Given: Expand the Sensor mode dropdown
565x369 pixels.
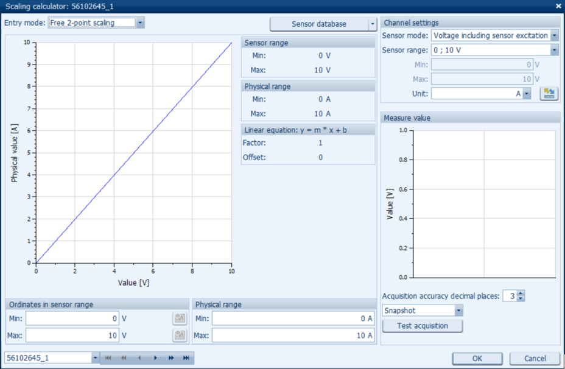Looking at the screenshot, I should click(554, 36).
